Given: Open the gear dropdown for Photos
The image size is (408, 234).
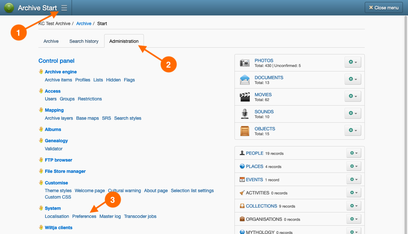Looking at the screenshot, I should pyautogui.click(x=353, y=62).
